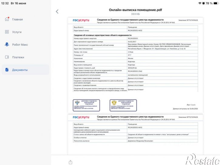Tap the 'Кадастровая стоимость, руб' row label
This screenshot has width=220, height=165.
(84, 68)
